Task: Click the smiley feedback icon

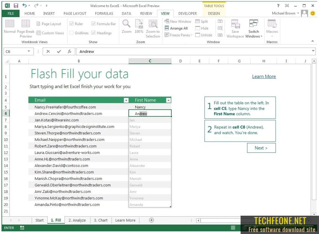Action: [x=313, y=13]
